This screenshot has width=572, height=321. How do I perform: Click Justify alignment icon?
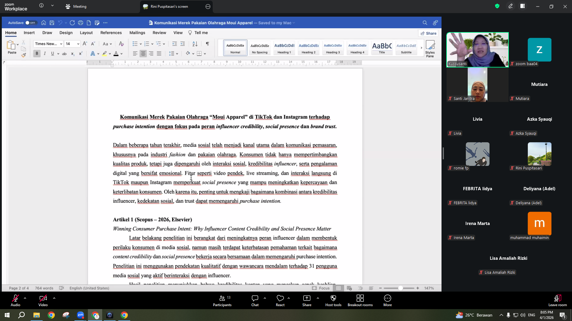pos(159,53)
